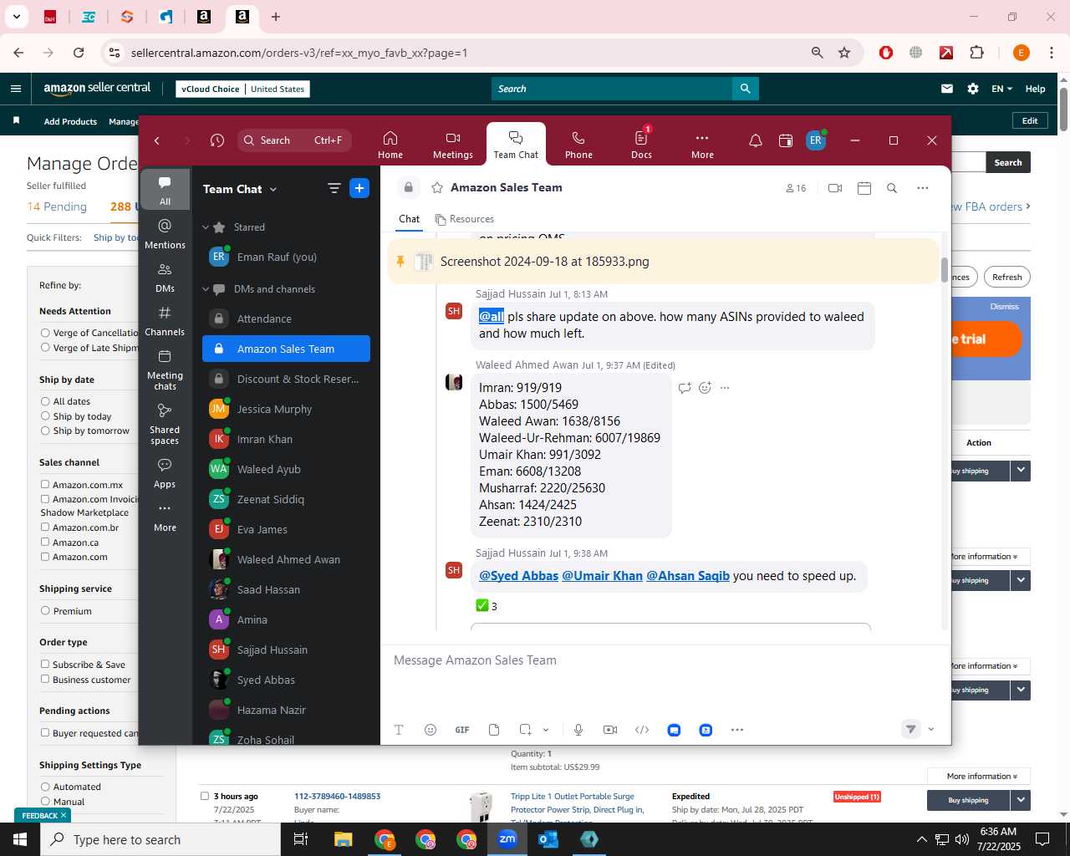Open send options dropdown arrow
The width and height of the screenshot is (1070, 856).
[x=931, y=729]
